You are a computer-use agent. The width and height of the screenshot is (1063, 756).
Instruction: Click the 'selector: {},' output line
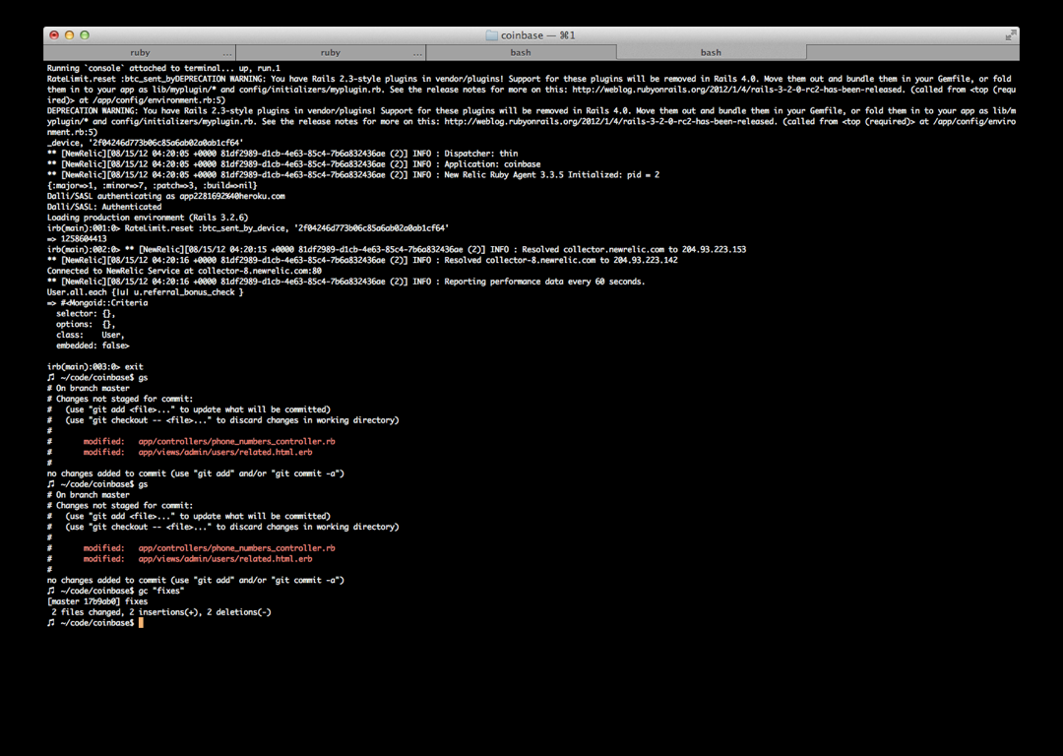click(x=86, y=313)
